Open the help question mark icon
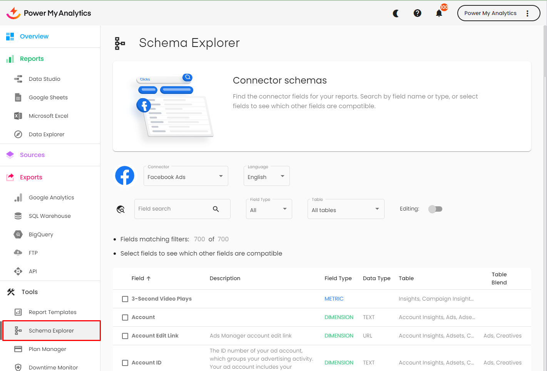This screenshot has width=547, height=371. (417, 13)
